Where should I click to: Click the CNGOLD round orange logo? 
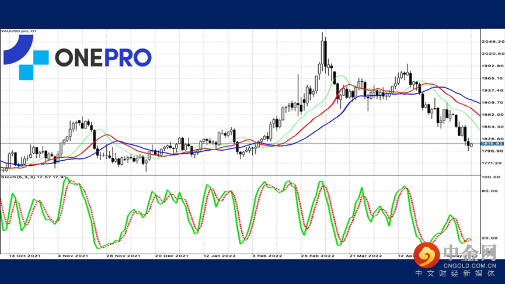click(427, 255)
